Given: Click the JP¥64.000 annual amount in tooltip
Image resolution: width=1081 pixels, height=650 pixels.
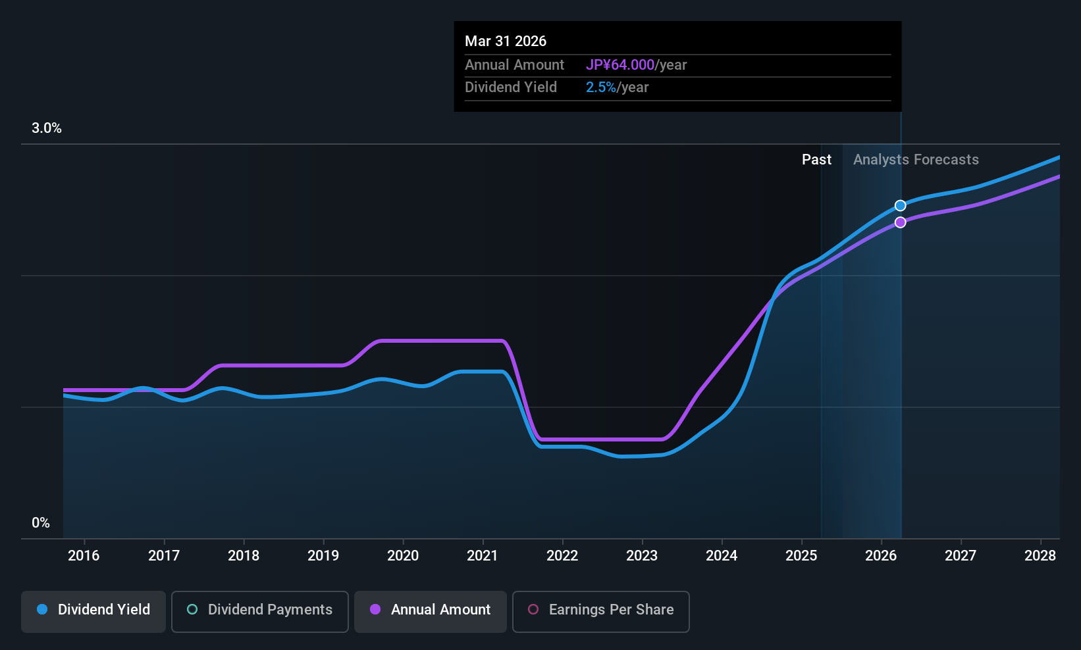Looking at the screenshot, I should coord(620,65).
